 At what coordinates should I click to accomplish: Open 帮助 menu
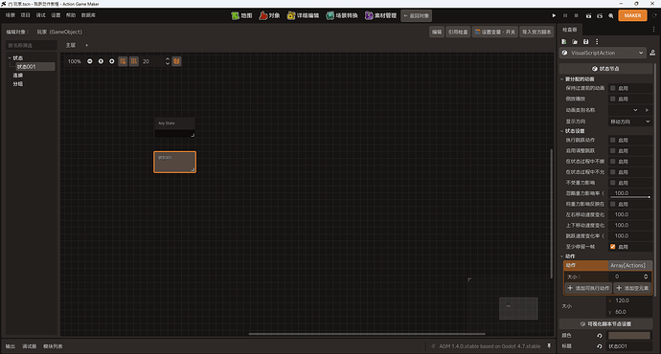(71, 15)
